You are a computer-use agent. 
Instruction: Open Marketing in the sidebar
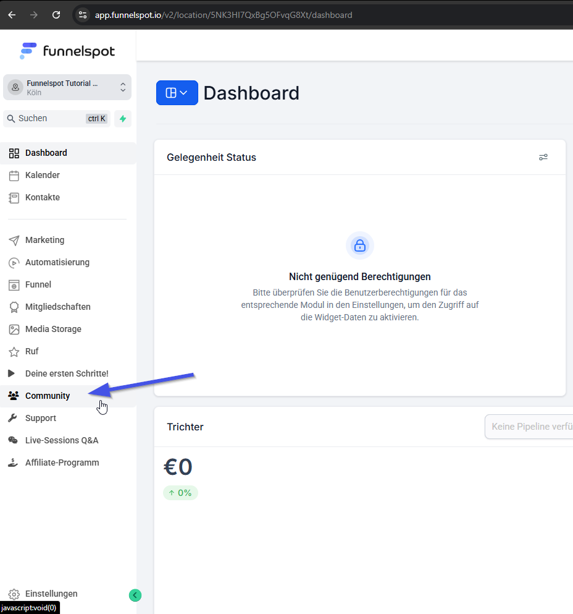(x=67, y=240)
